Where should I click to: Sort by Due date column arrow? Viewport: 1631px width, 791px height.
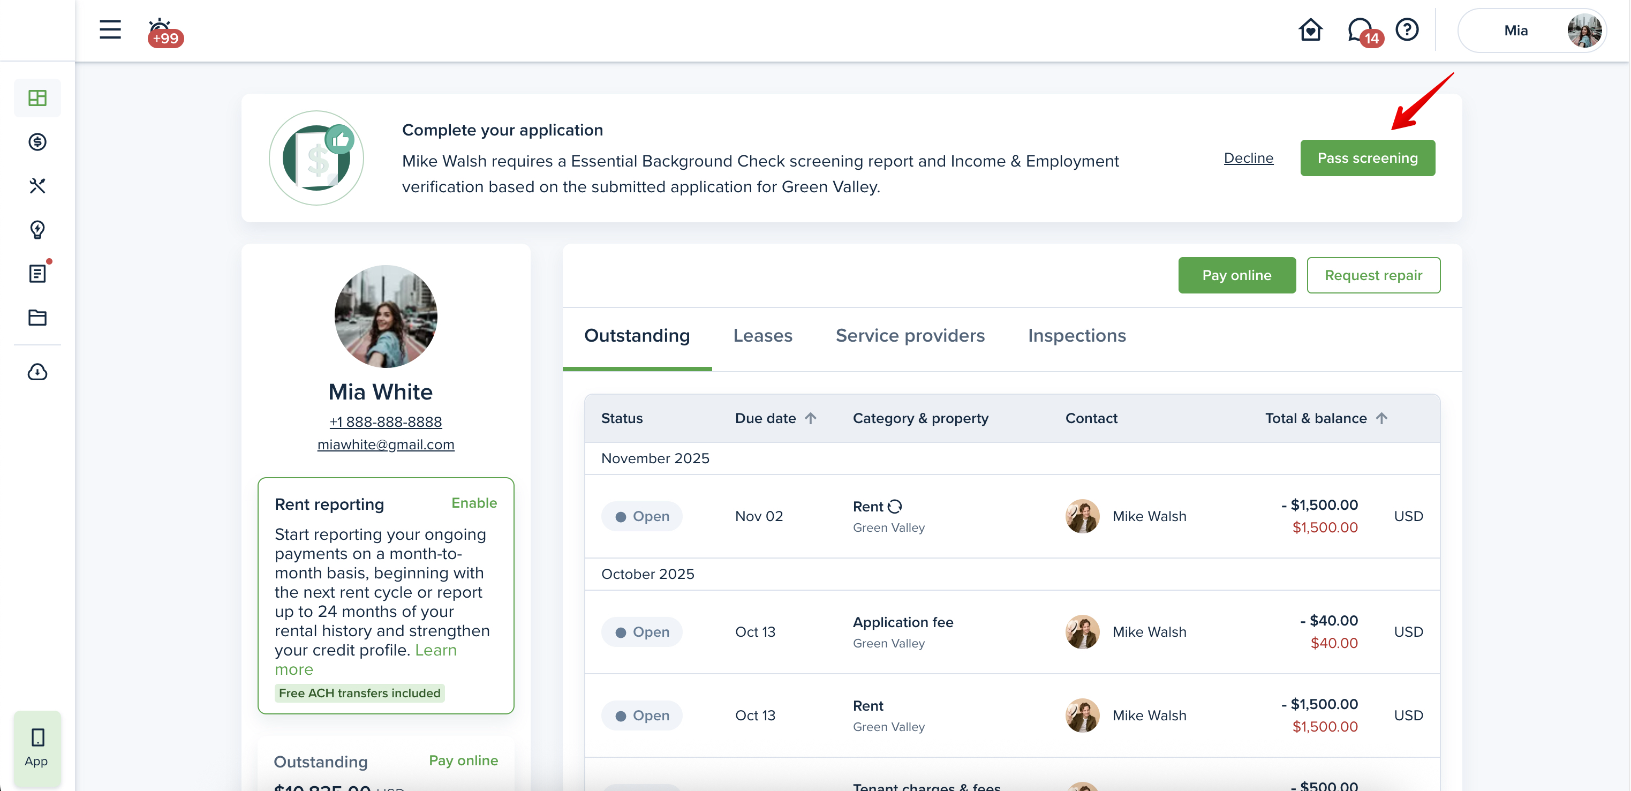pyautogui.click(x=811, y=418)
